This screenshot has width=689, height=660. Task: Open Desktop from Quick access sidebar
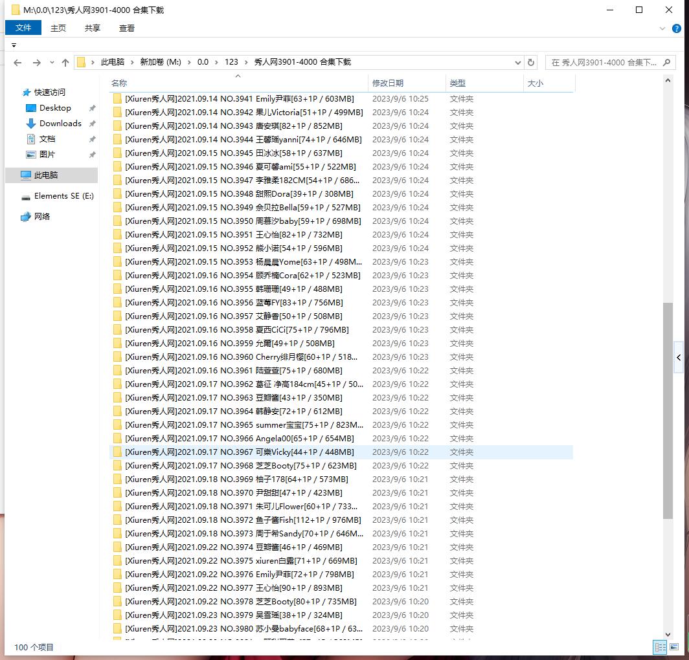click(55, 108)
